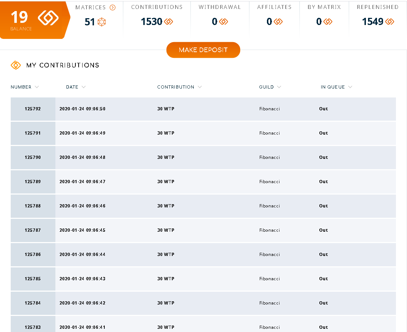The height and width of the screenshot is (332, 407).
Task: Click the Make Deposit button
Action: pyautogui.click(x=203, y=50)
